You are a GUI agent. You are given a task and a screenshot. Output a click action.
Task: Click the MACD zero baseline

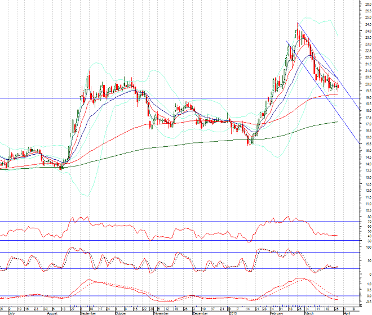[x=169, y=296]
